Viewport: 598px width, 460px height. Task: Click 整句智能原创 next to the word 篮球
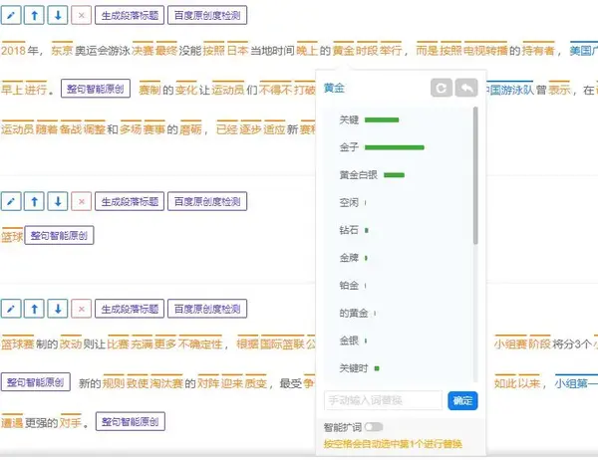pos(59,235)
